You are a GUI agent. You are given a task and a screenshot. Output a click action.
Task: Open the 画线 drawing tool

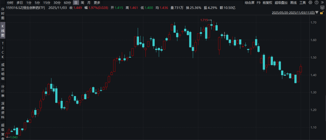coord(293,3)
